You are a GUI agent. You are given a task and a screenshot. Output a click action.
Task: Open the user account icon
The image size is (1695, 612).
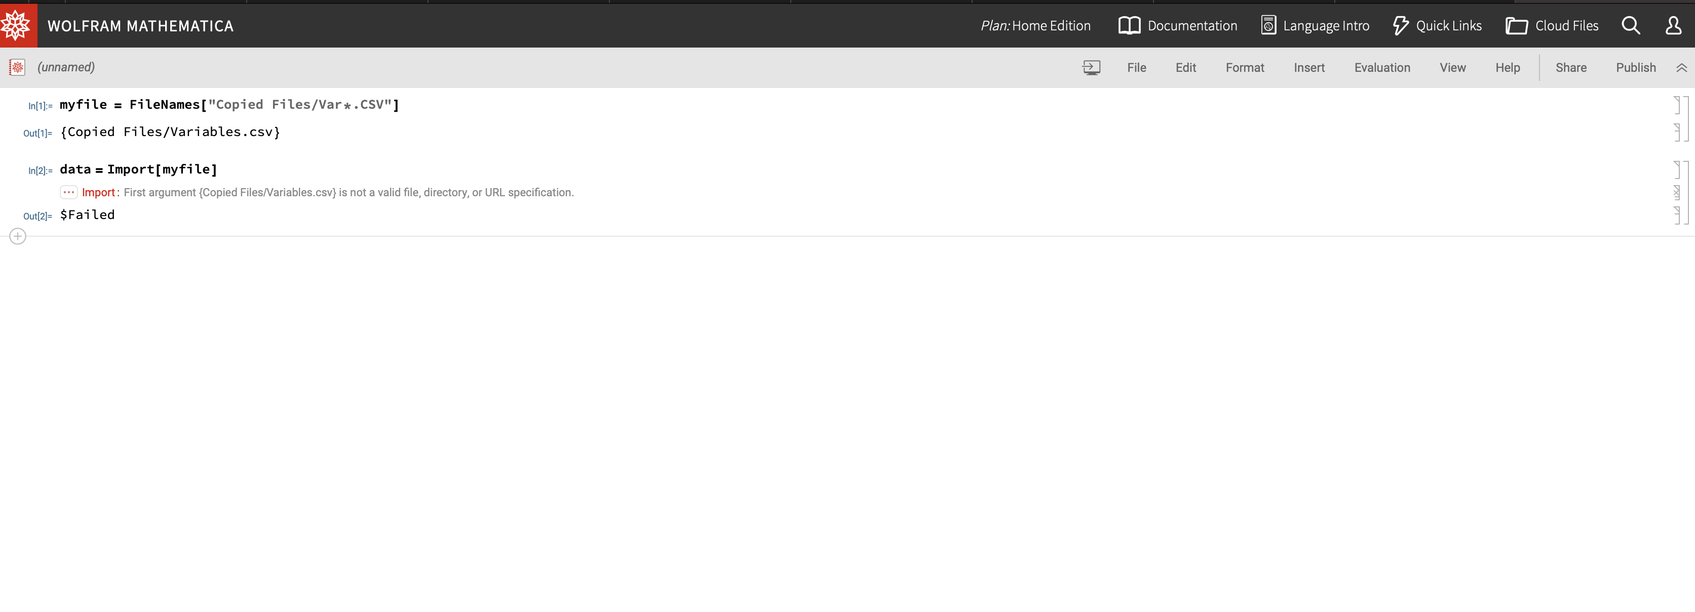pos(1673,26)
